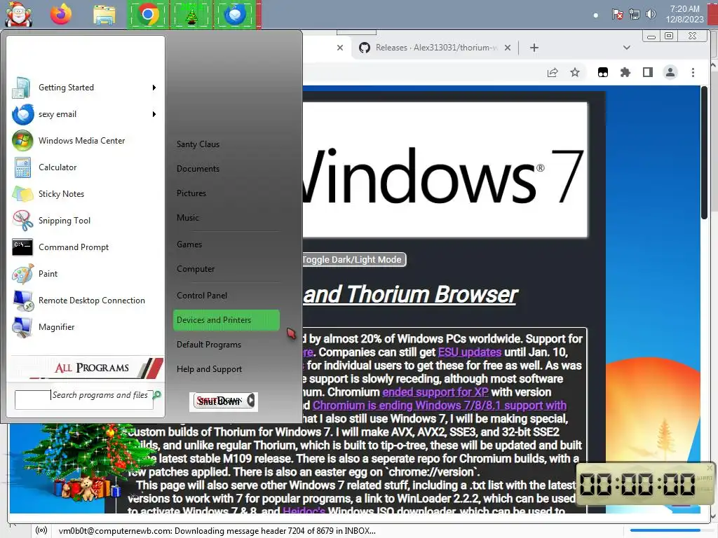Click the volume speaker tray icon

[650, 15]
